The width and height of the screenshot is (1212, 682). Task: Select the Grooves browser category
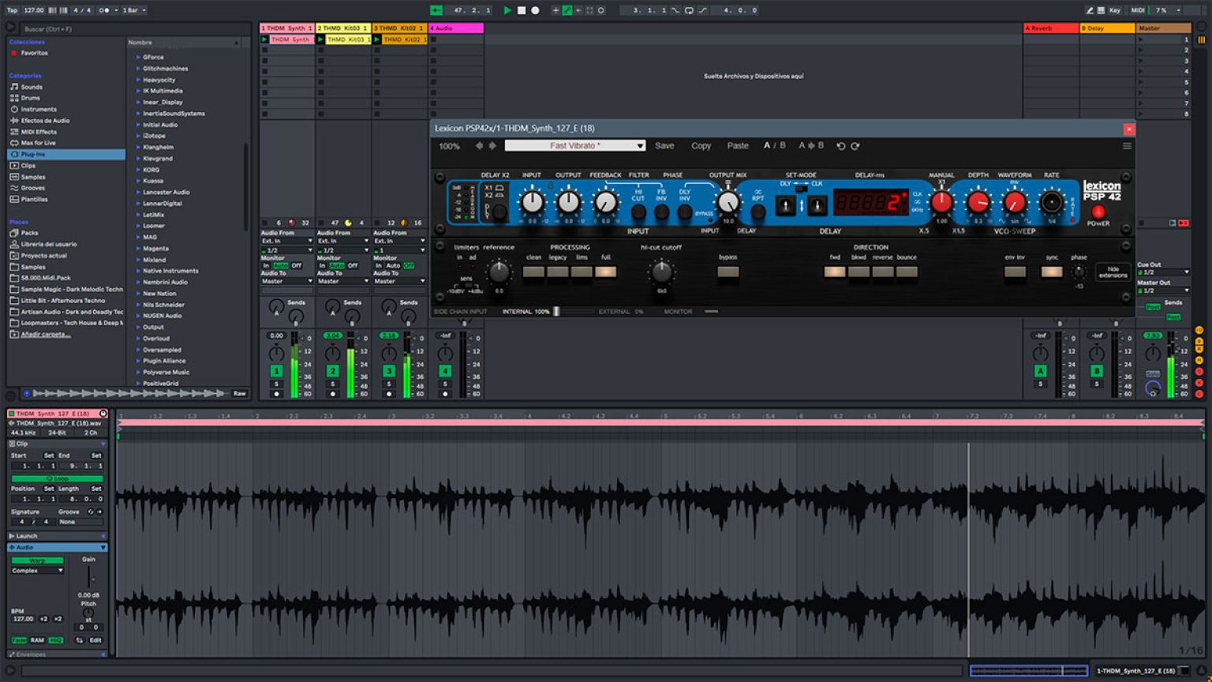click(33, 188)
